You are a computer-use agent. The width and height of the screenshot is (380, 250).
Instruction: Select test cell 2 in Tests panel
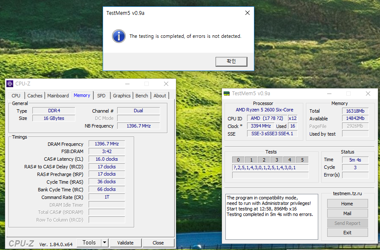pyautogui.click(x=264, y=159)
